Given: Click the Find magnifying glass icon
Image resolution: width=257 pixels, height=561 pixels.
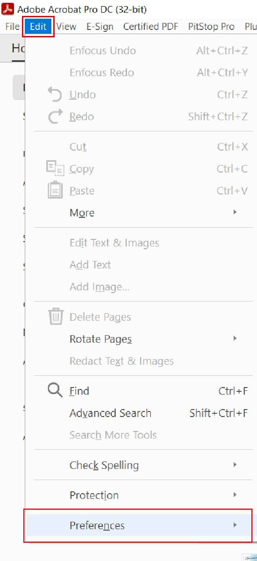Looking at the screenshot, I should (x=55, y=390).
